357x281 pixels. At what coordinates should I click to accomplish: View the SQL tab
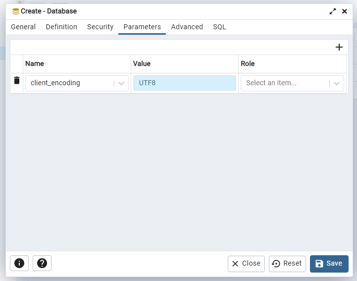pos(219,27)
